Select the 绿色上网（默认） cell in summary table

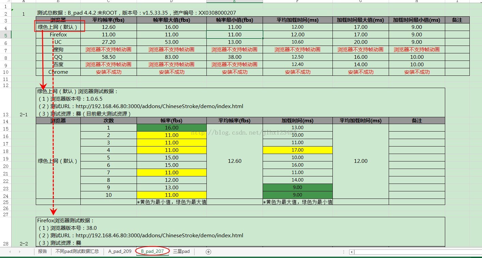pyautogui.click(x=58, y=27)
